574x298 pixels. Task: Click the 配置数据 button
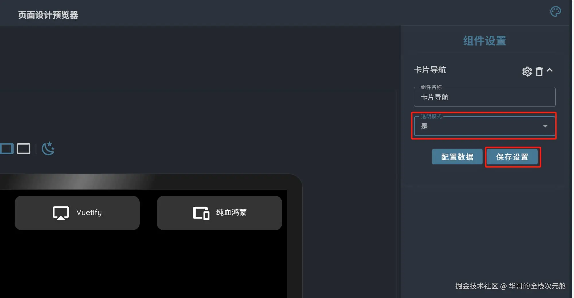coord(457,157)
